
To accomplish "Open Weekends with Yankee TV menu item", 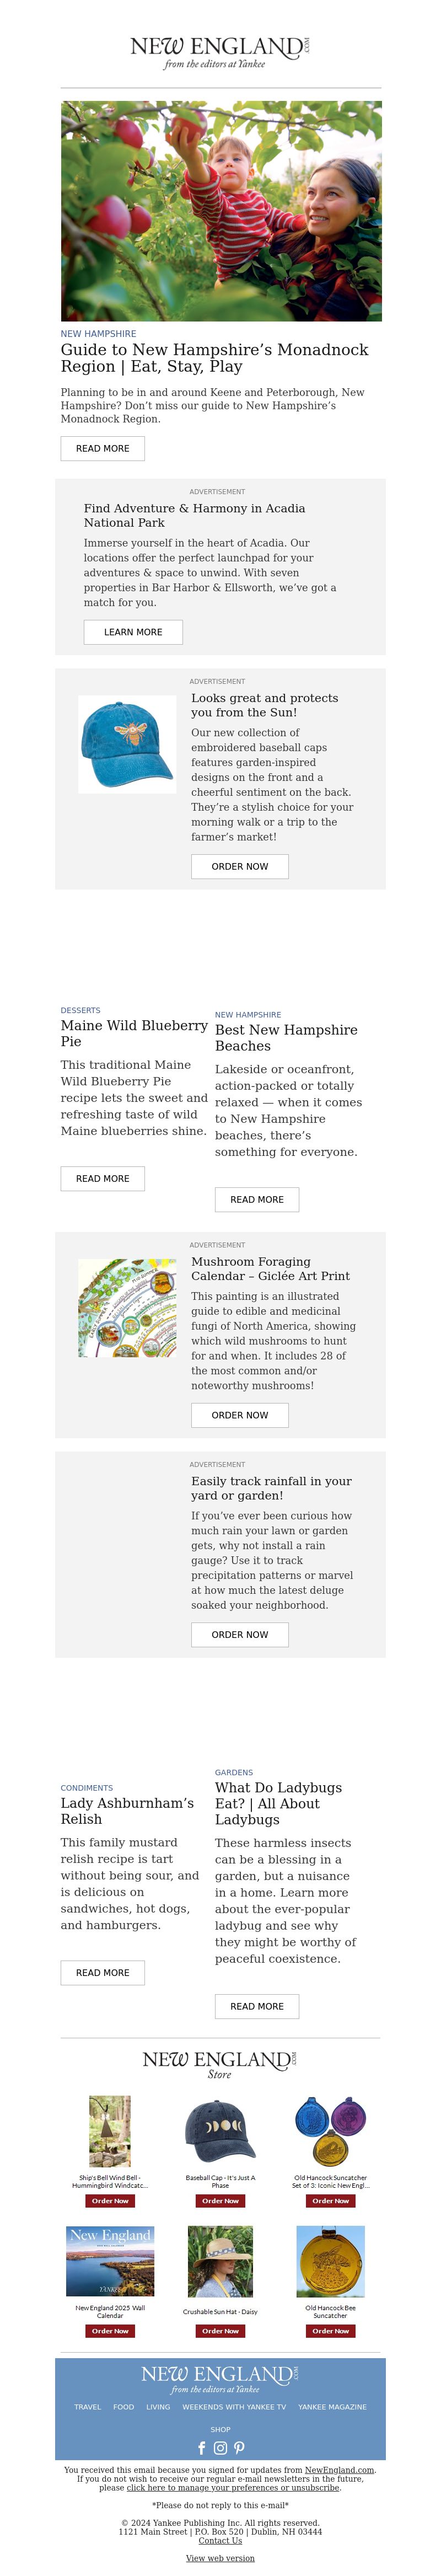I will 234,2407.
